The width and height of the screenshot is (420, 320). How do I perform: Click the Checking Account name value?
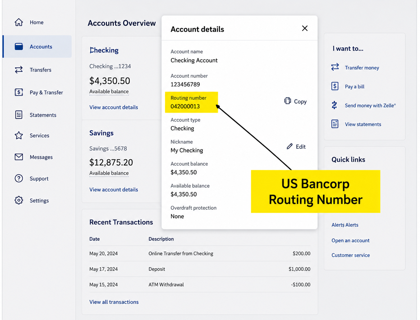(194, 60)
